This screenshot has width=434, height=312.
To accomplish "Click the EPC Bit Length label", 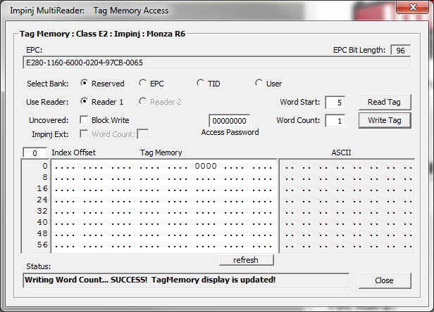I will (359, 50).
